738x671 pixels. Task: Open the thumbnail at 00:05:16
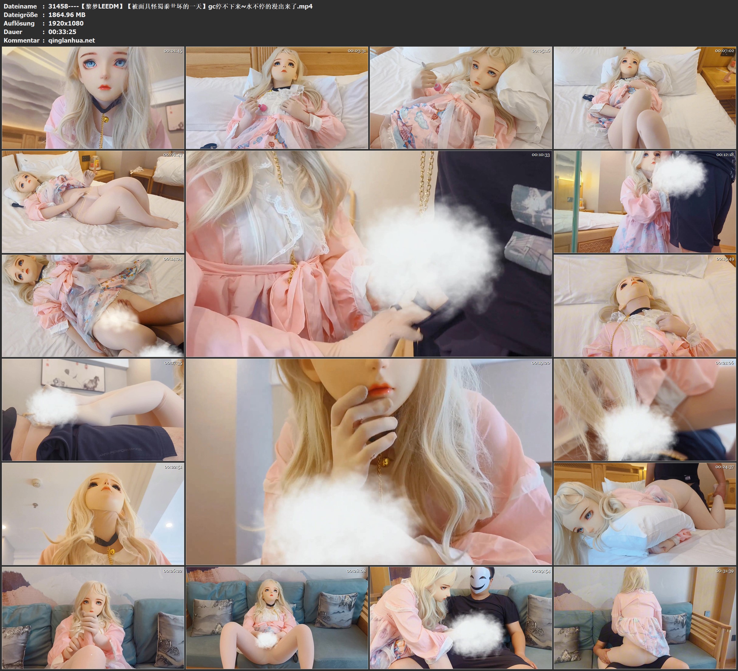pos(460,98)
